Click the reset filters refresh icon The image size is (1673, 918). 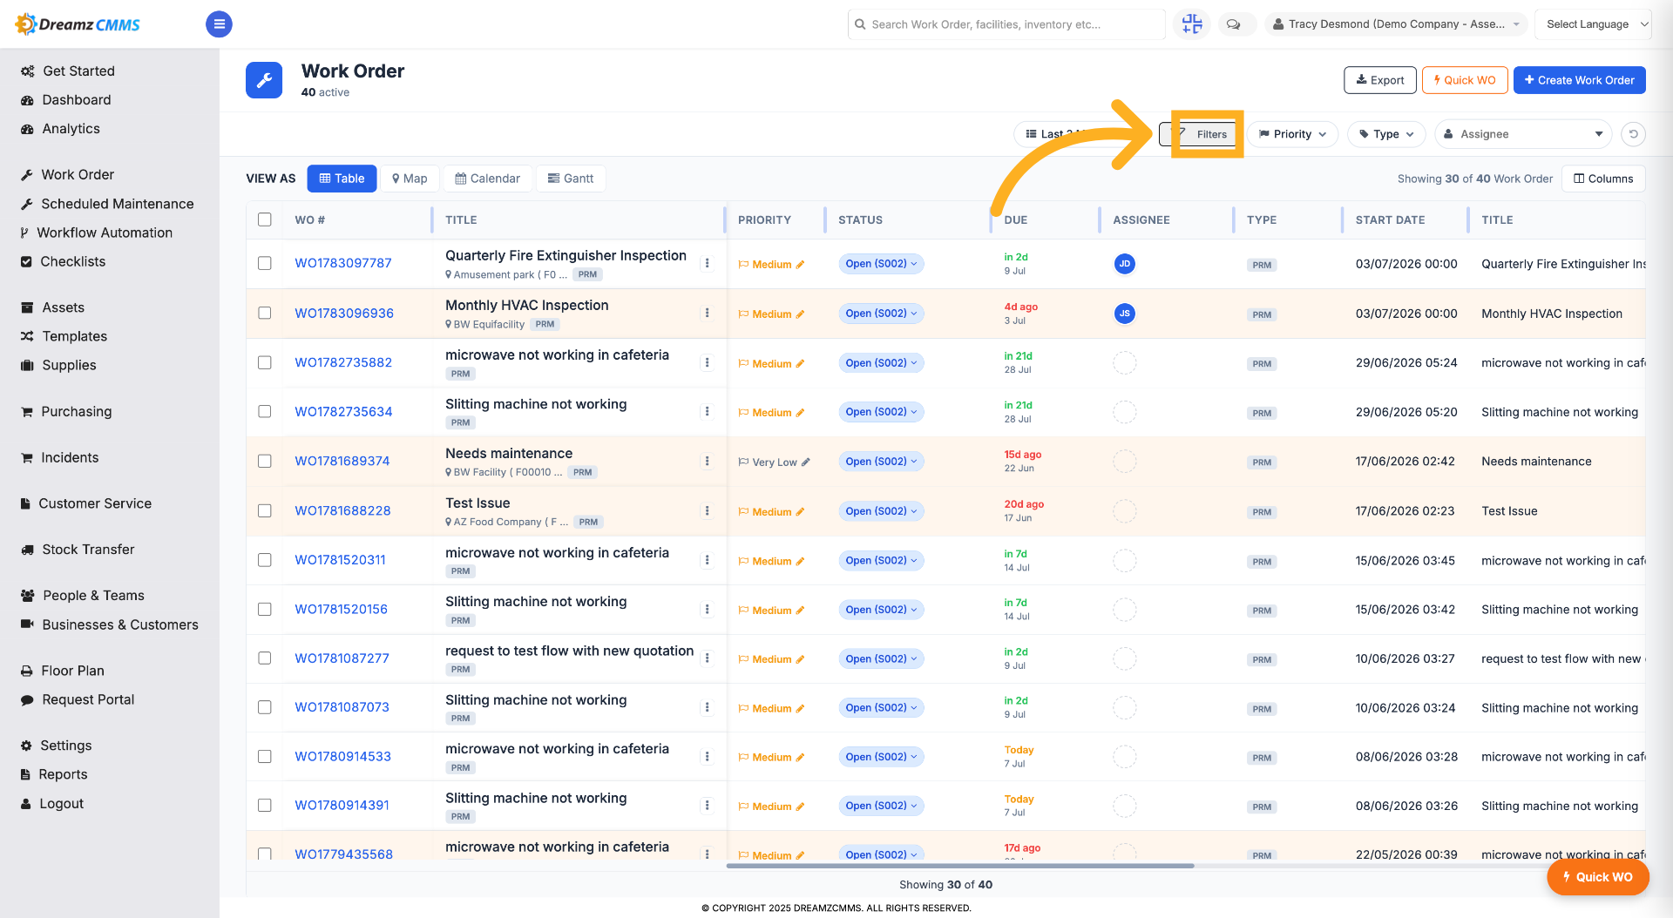(x=1634, y=134)
